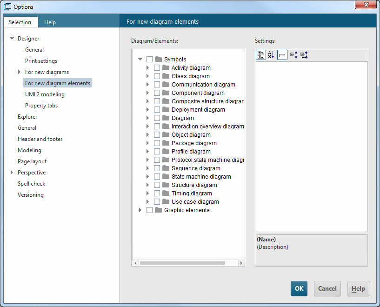Image resolution: width=380 pixels, height=307 pixels.
Task: Click the Class diagram folder icon
Action: coord(166,76)
